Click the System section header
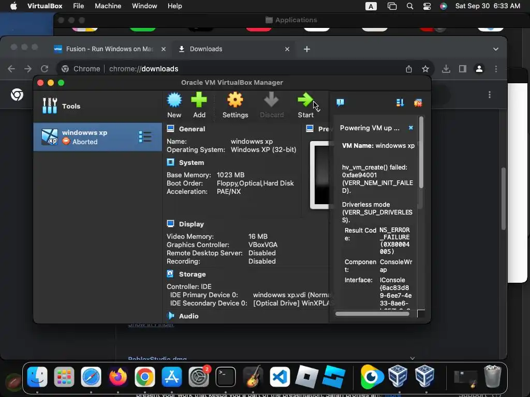 pos(192,163)
